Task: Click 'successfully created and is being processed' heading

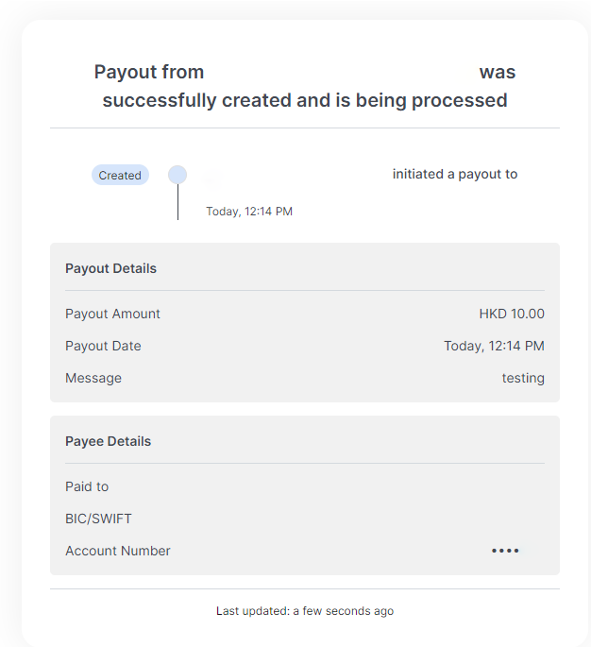Action: [x=305, y=100]
